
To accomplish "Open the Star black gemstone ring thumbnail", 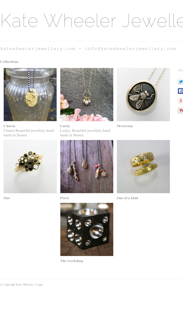I will (x=30, y=166).
